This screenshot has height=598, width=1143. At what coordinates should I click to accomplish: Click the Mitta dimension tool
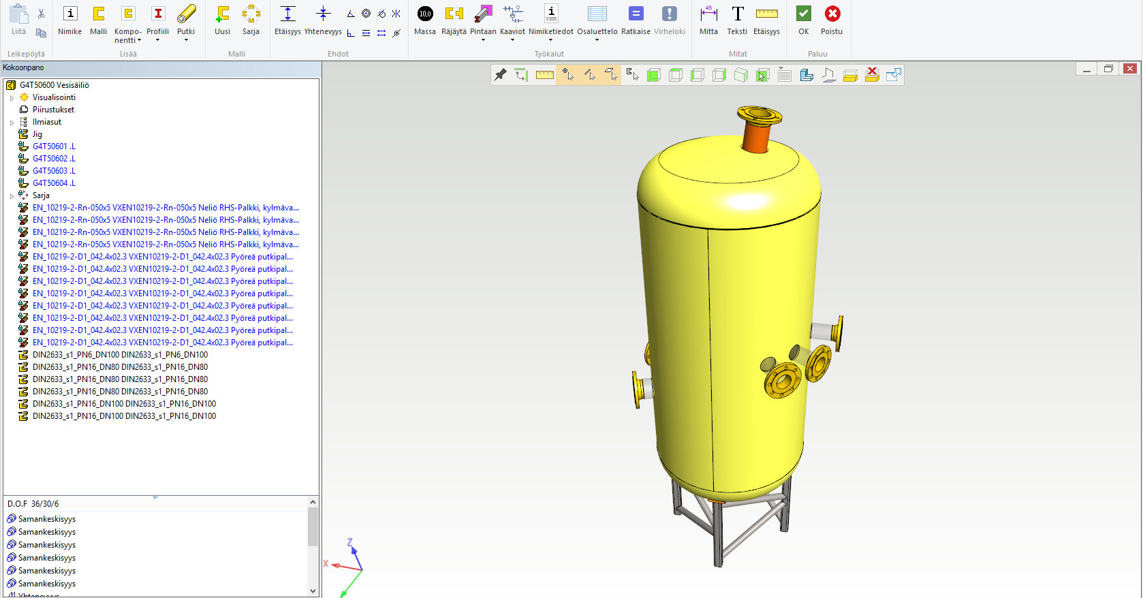pos(708,20)
